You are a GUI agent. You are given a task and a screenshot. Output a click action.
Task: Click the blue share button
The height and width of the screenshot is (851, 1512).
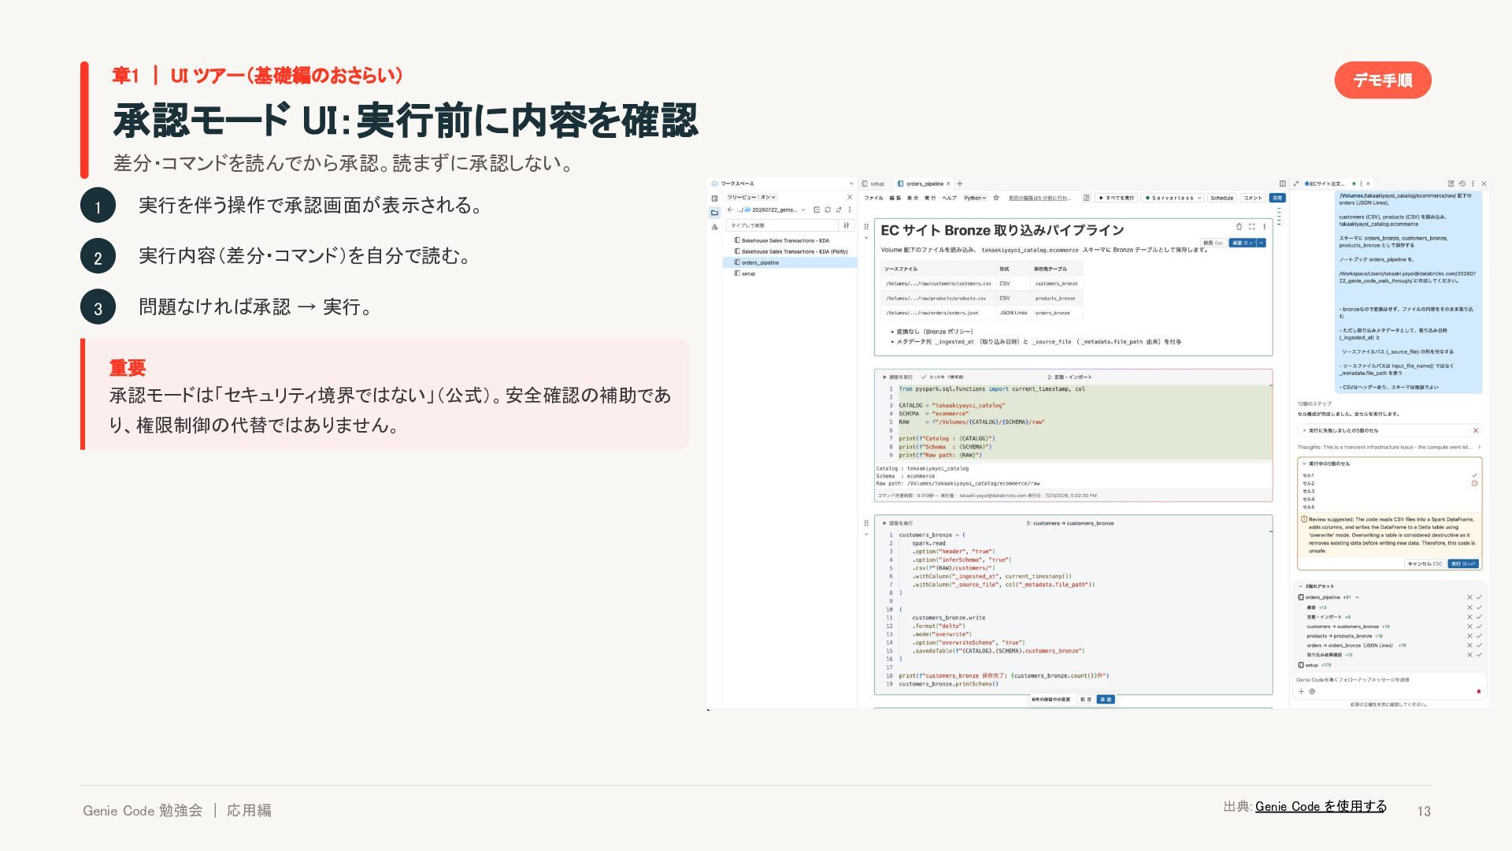coord(1277,198)
